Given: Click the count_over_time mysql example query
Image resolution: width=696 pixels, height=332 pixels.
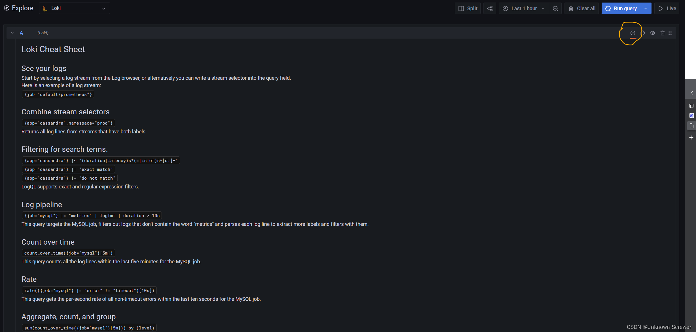Looking at the screenshot, I should pyautogui.click(x=68, y=253).
